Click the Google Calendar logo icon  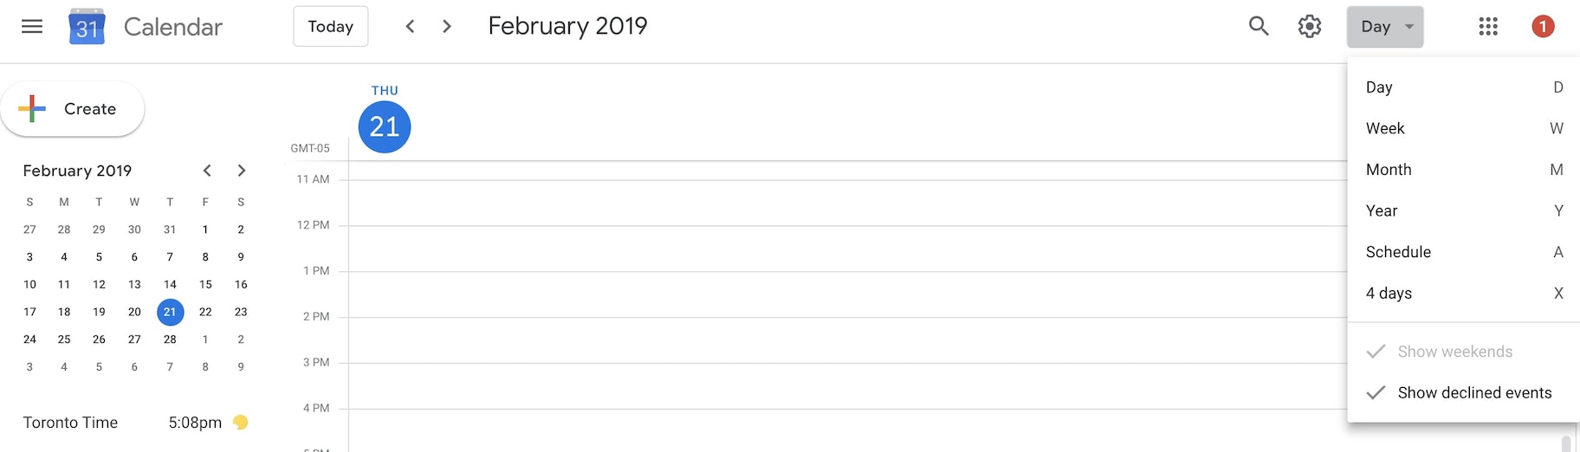[87, 27]
